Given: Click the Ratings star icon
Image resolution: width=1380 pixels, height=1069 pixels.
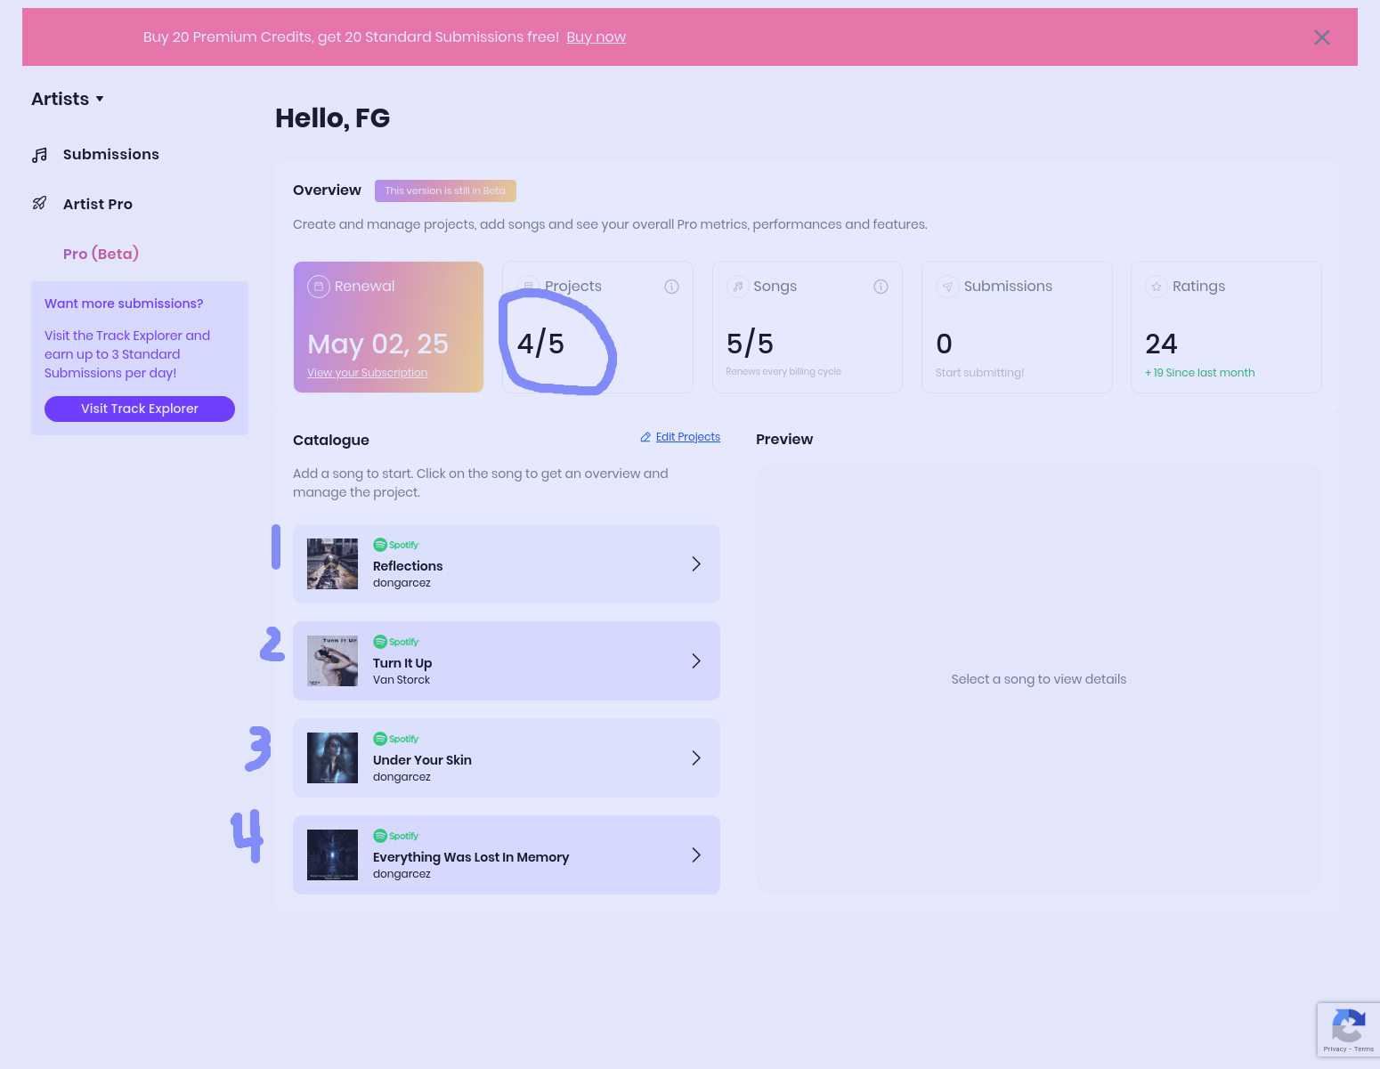Looking at the screenshot, I should coord(1156,287).
